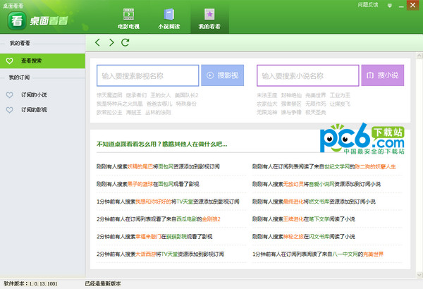Viewport: 423px width, 289px height.
Task: Open the 西瓜电影 source link
Action: click(187, 219)
